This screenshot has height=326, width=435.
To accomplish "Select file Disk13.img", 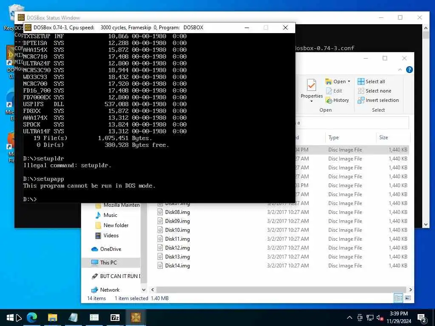I will 177,257.
